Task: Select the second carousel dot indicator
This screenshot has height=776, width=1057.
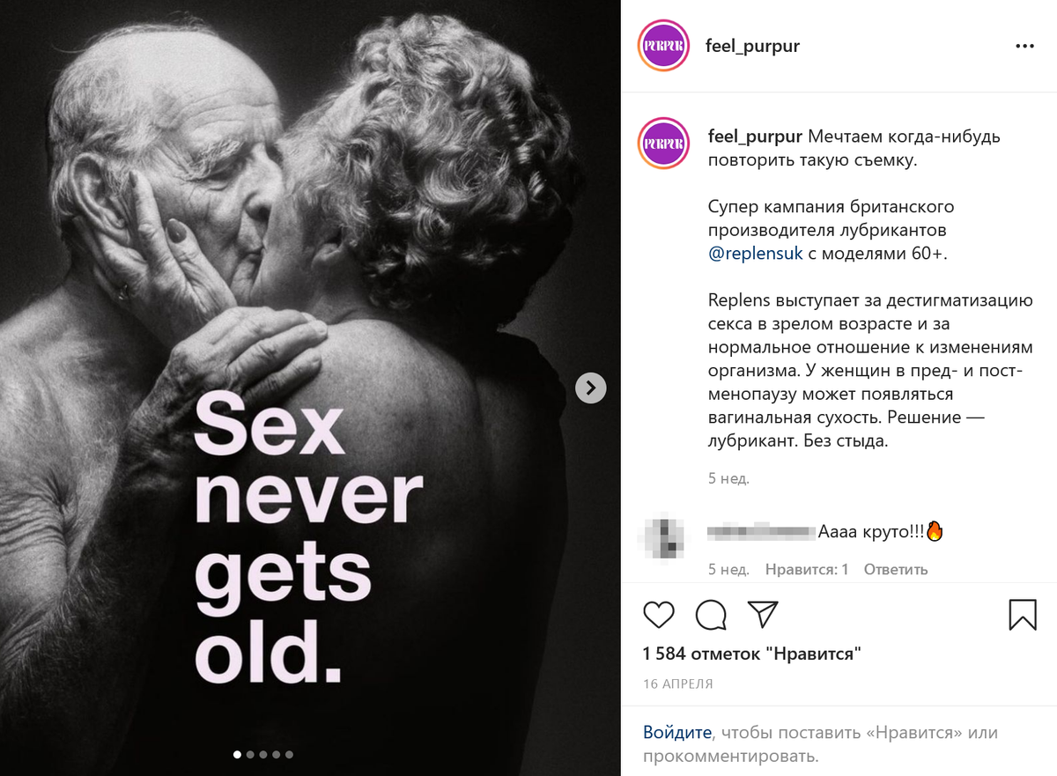Action: pos(251,754)
